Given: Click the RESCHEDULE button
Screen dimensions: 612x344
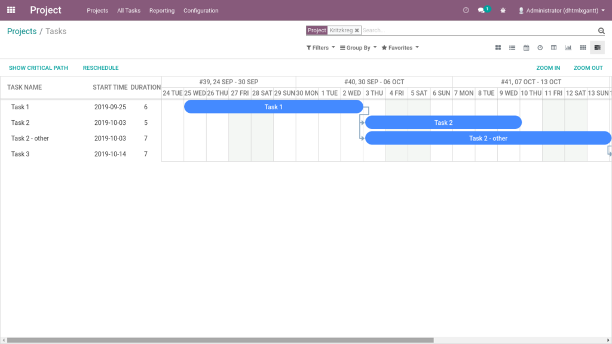Looking at the screenshot, I should pyautogui.click(x=100, y=67).
